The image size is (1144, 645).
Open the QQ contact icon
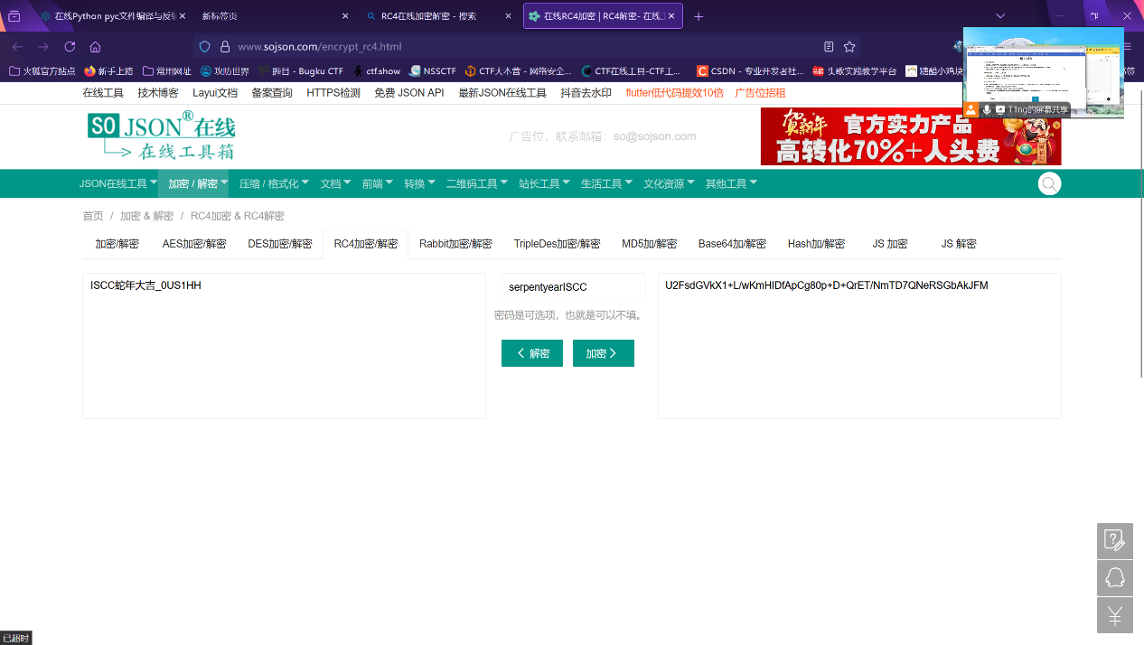[x=1115, y=578]
